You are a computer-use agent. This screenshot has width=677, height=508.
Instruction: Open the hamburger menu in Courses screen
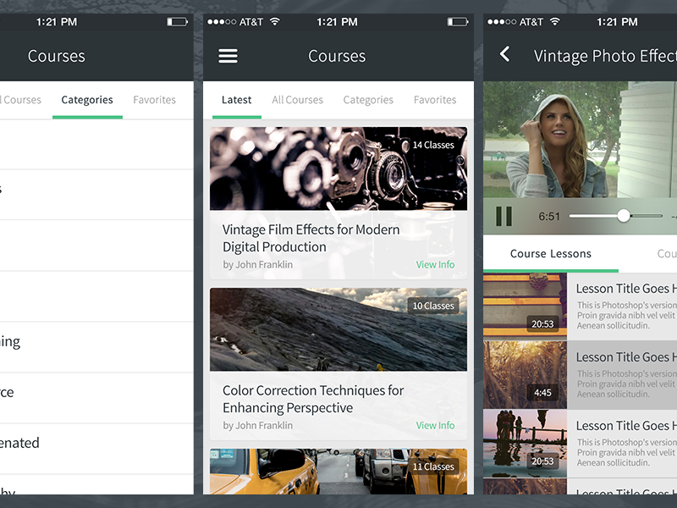pos(228,56)
